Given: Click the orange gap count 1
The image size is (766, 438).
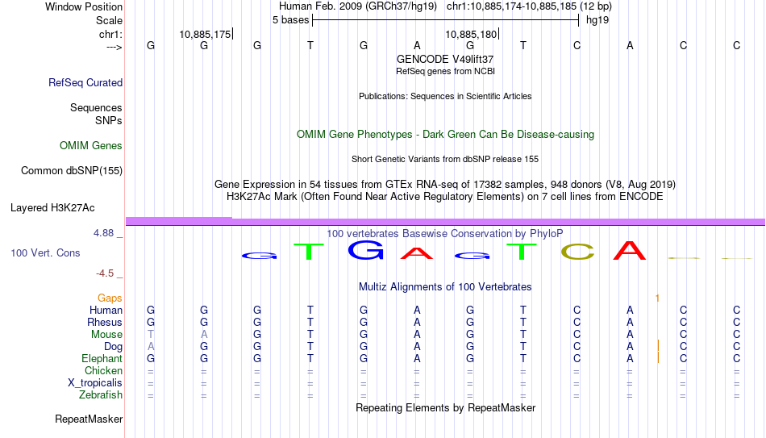Looking at the screenshot, I should pyautogui.click(x=657, y=298).
